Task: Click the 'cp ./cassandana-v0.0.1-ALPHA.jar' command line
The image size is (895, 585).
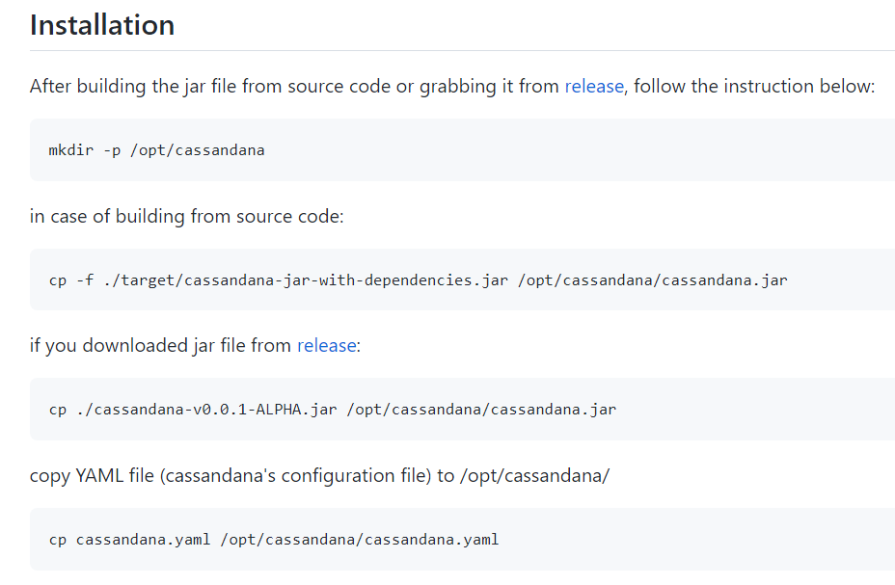Action: pos(332,410)
